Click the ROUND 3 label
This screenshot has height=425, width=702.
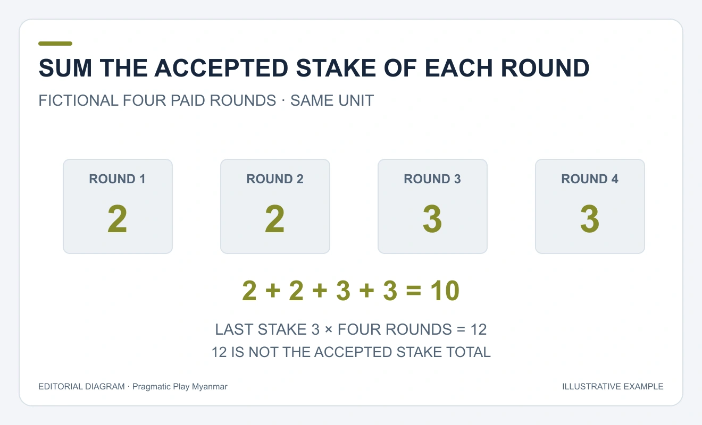tap(432, 179)
